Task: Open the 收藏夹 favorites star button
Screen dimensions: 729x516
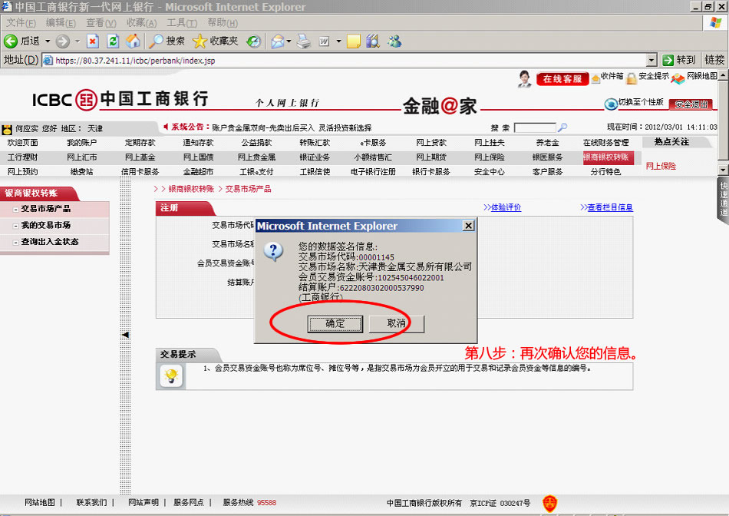Action: pos(215,41)
